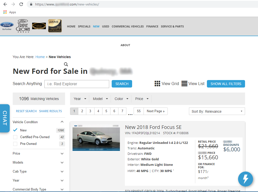Click the J.D. Power Dealer of Excellence badge
Viewport: 258px width, 192px height.
click(55, 26)
